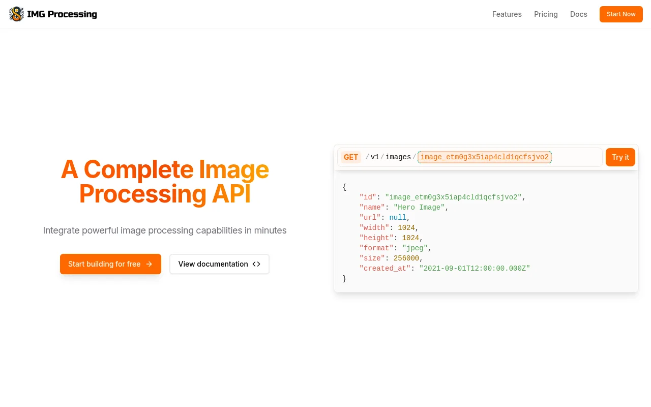Click the Complete Image Processing API heading

[x=165, y=182]
